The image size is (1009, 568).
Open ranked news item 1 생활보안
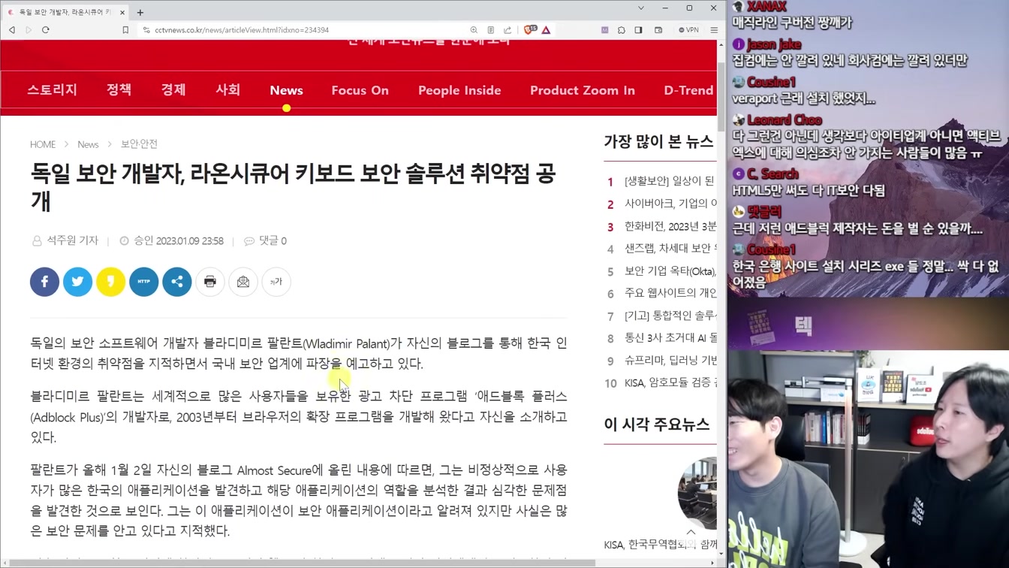pos(661,181)
